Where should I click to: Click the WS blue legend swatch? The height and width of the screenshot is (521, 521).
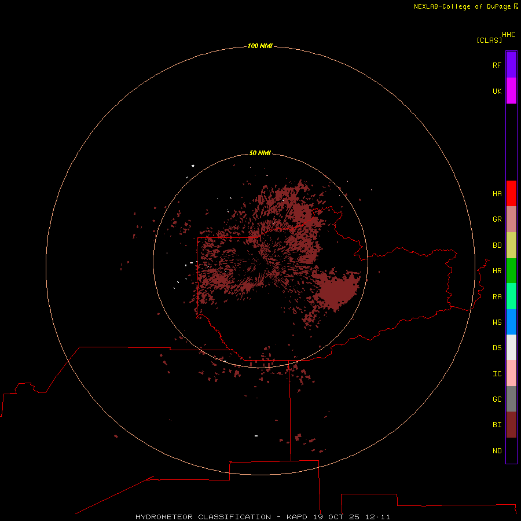(511, 322)
